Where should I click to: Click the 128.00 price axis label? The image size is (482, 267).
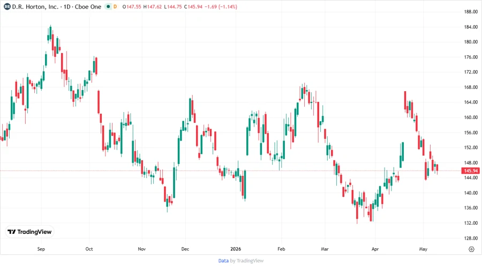tap(471, 239)
